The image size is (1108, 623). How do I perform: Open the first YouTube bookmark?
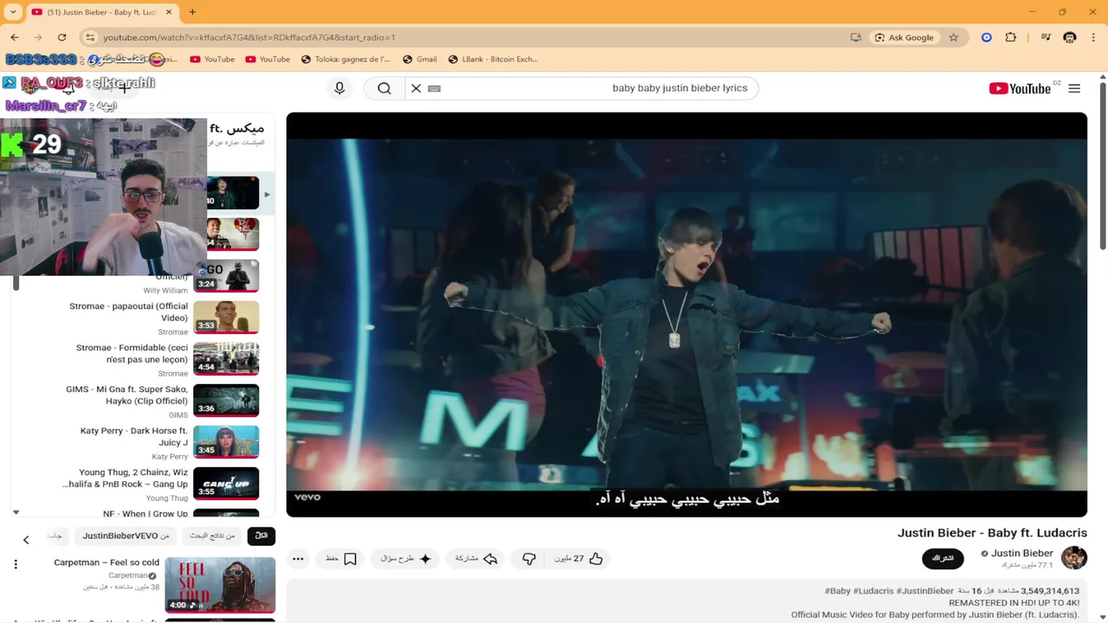tap(212, 59)
